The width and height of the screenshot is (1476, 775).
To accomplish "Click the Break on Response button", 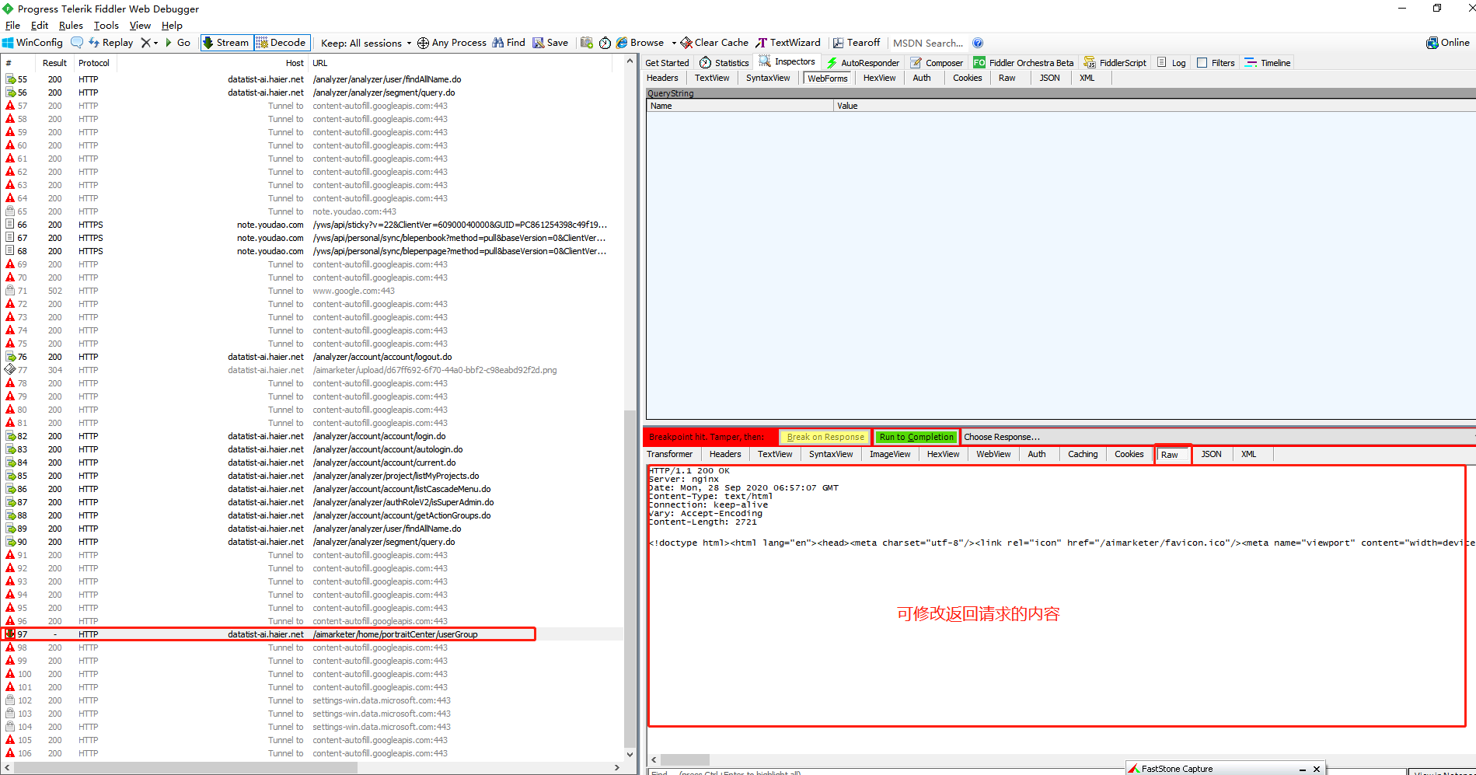I will coord(825,437).
